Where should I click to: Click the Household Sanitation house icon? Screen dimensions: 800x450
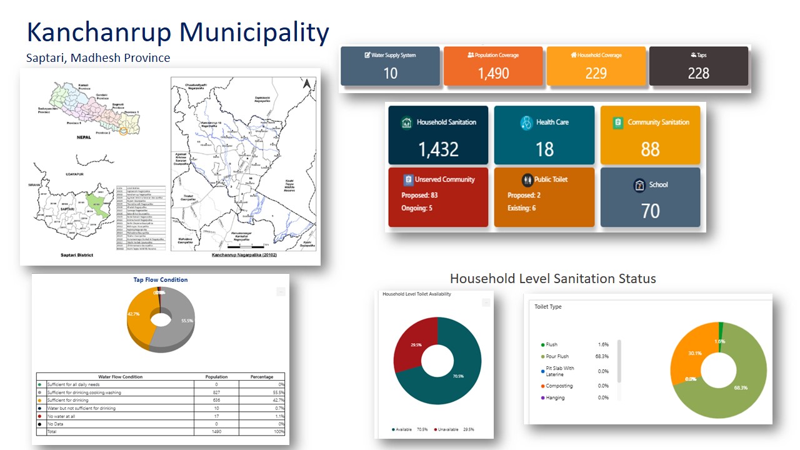pyautogui.click(x=406, y=122)
